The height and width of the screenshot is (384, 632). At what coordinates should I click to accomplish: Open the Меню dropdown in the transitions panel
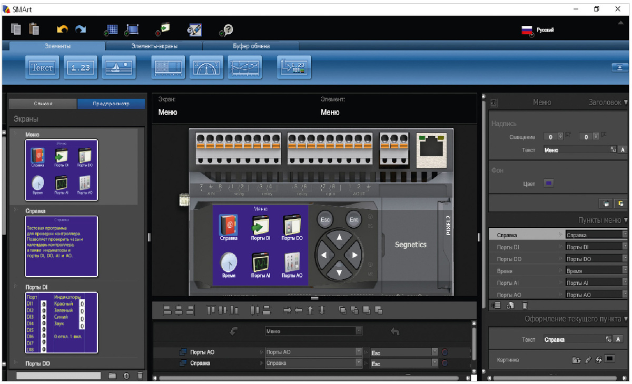[313, 331]
